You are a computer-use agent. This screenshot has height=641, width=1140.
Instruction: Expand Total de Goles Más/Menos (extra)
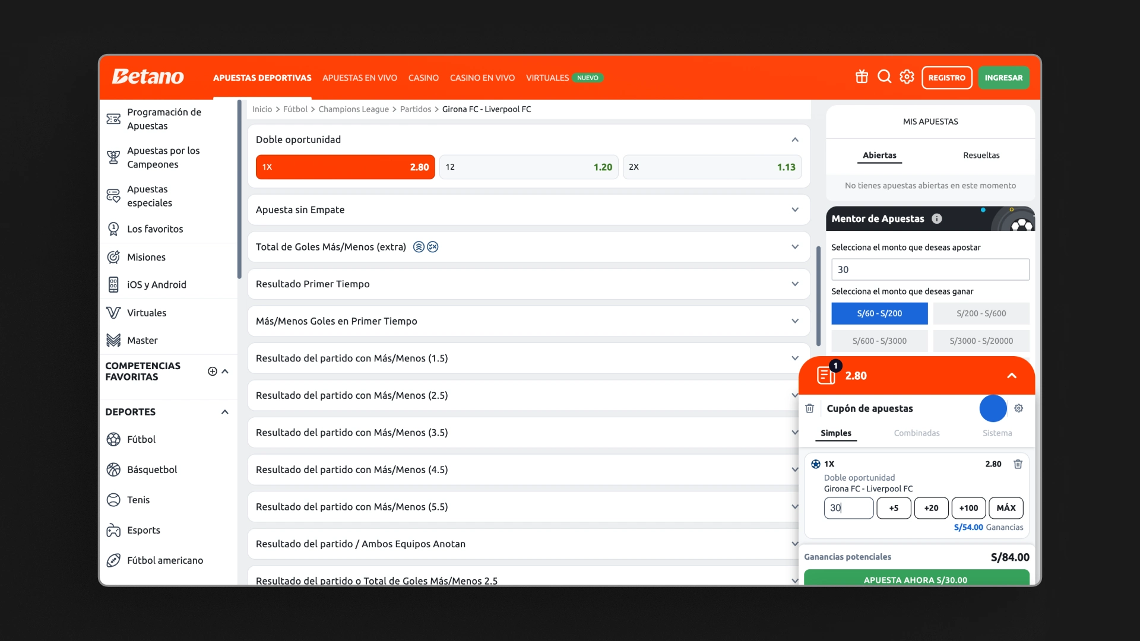[795, 247]
